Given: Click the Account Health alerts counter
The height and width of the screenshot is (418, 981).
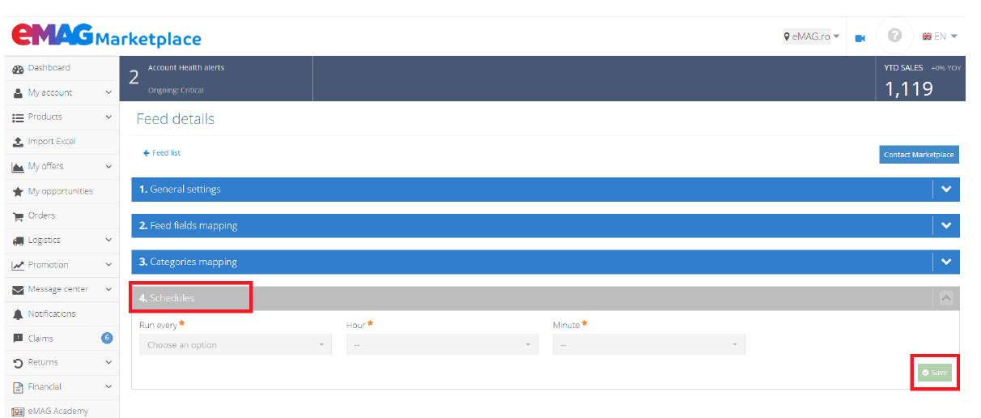Looking at the screenshot, I should click(x=134, y=79).
